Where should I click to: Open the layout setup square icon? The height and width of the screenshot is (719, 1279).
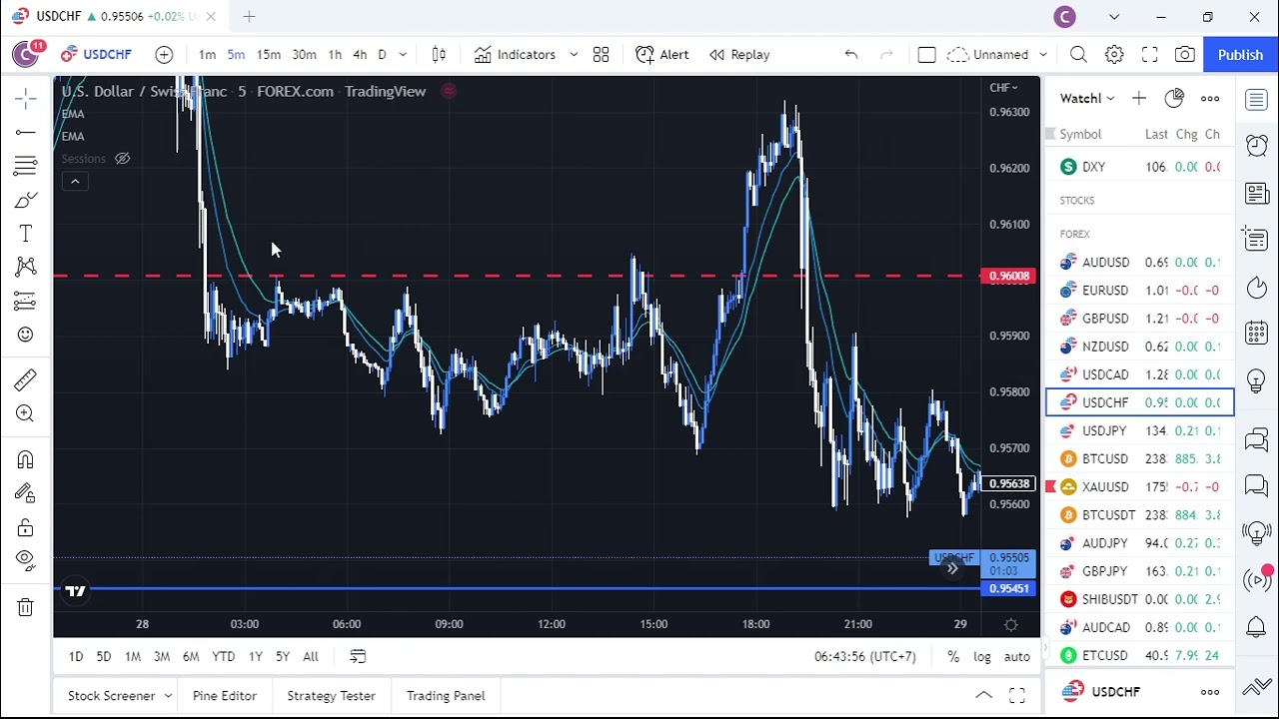pos(926,55)
